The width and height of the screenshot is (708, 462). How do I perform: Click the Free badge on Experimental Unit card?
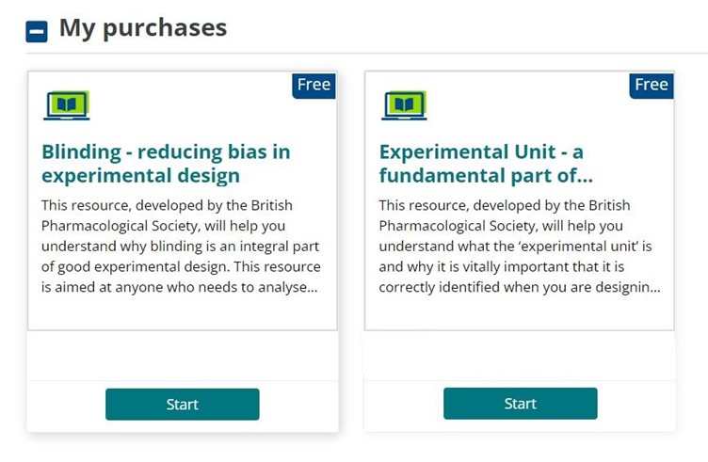coord(652,85)
